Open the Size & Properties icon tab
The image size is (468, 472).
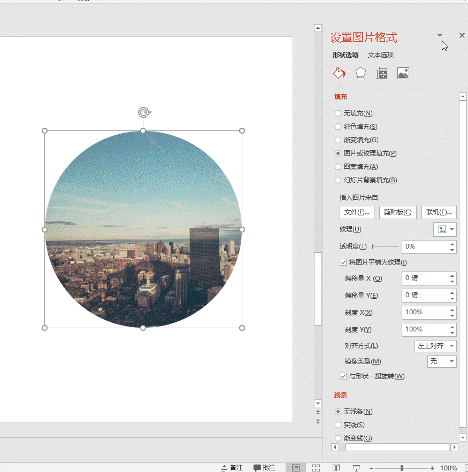(x=382, y=73)
